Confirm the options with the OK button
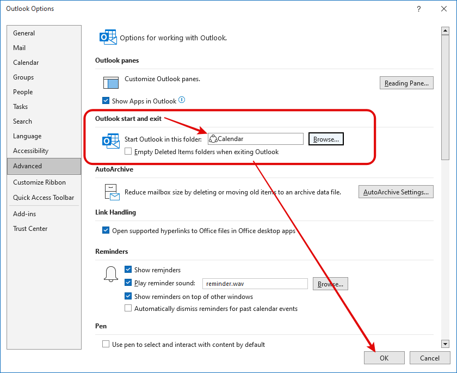This screenshot has height=373, width=457. tap(384, 358)
